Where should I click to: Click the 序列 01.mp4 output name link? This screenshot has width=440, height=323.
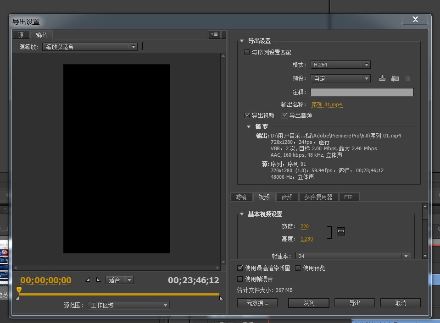[327, 104]
